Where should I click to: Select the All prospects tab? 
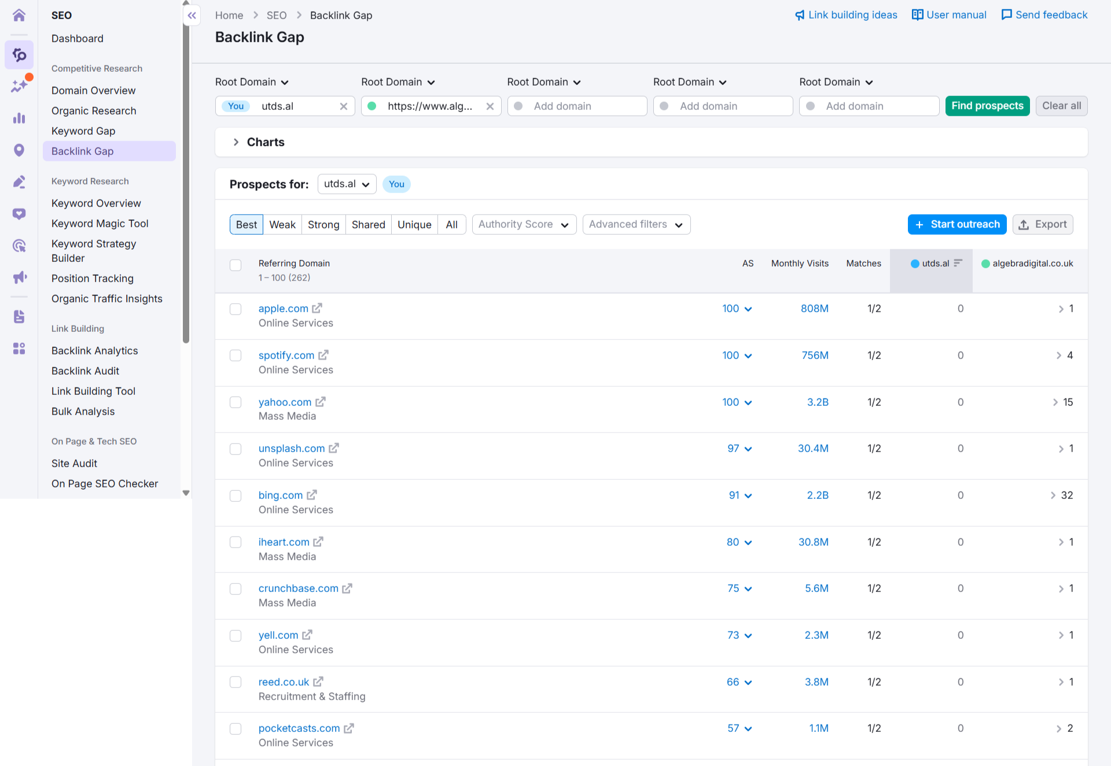(452, 224)
